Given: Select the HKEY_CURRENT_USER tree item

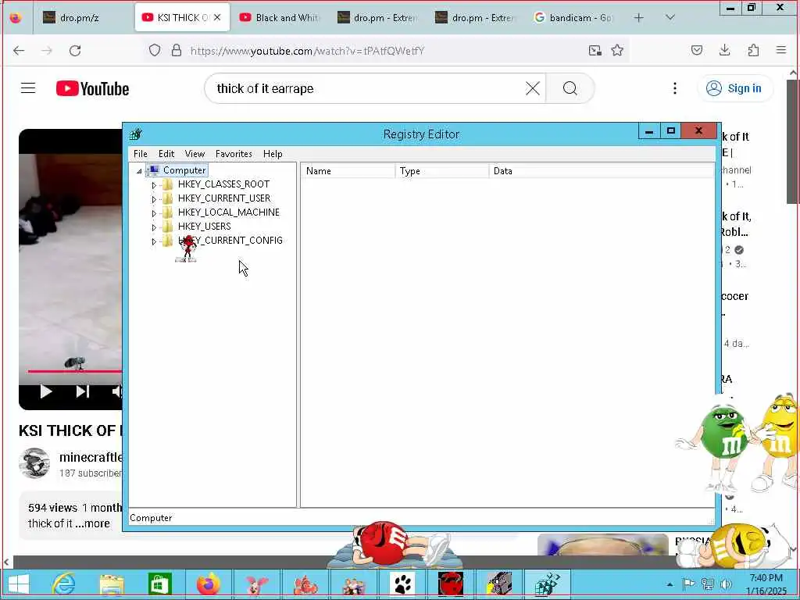Looking at the screenshot, I should [224, 198].
